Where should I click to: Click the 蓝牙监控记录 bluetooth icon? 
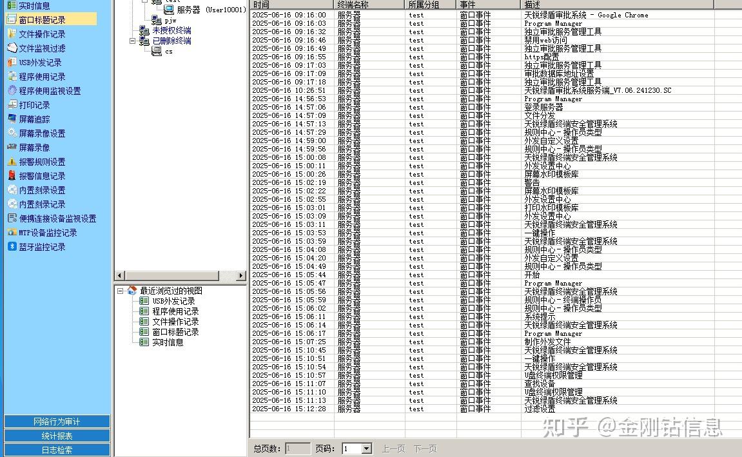[x=12, y=247]
